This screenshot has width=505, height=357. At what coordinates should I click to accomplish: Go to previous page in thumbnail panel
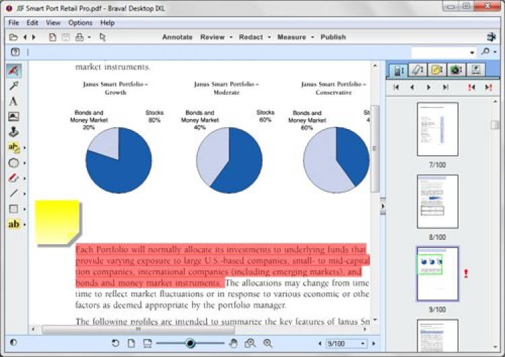[x=412, y=87]
